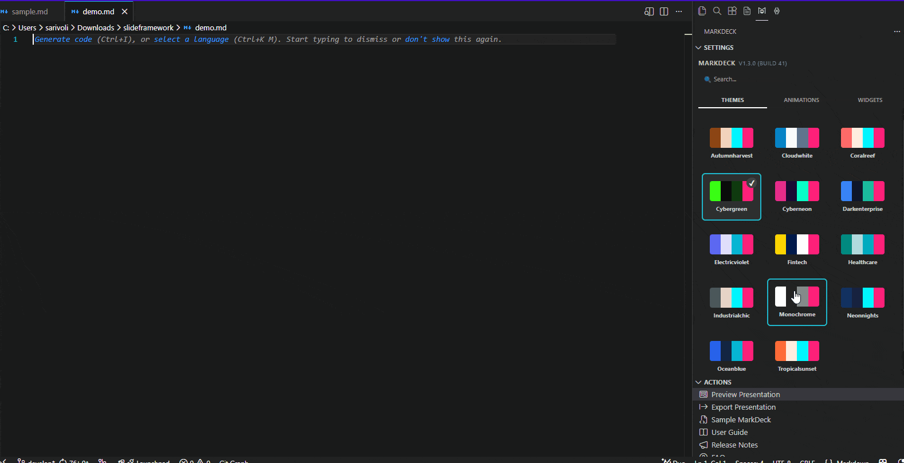Open the editor's more actions ellipsis
The height and width of the screenshot is (463, 904).
(x=679, y=11)
